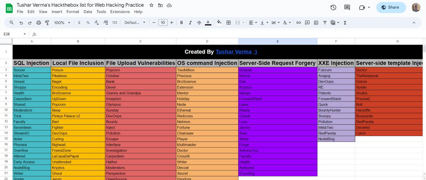This screenshot has height=180, width=426.
Task: Increase font size with the plus button
Action: point(171,23)
